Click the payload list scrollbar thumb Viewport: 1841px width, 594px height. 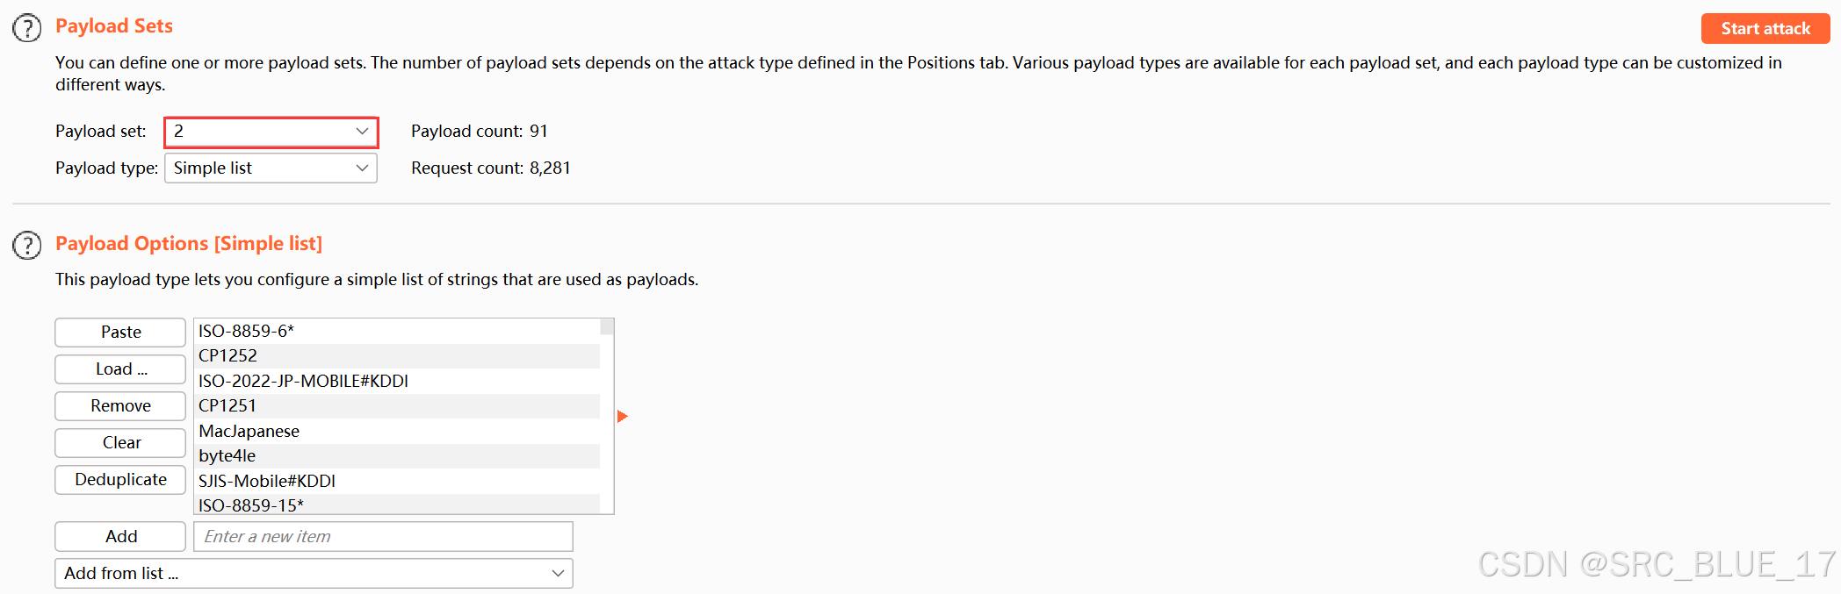(607, 327)
